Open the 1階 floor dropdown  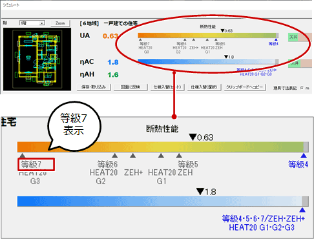tap(42, 23)
